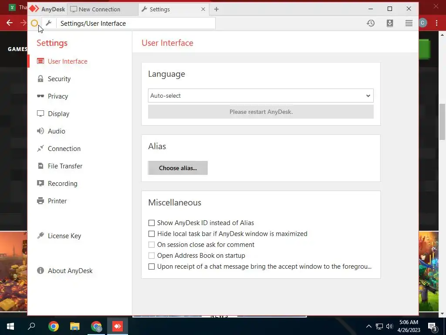Screen dimensions: 446x335
Task: Enable Show AnyDesk ID instead of Alias
Action: coord(152,223)
